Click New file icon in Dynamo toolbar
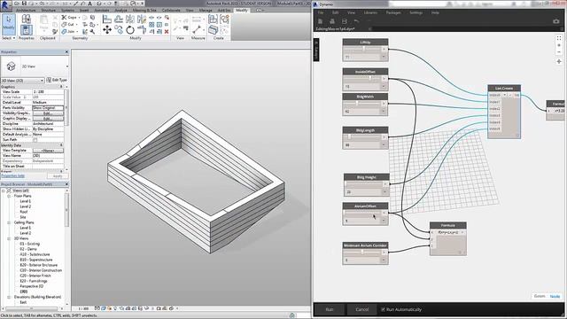Image resolution: width=567 pixels, height=319 pixels. (321, 21)
